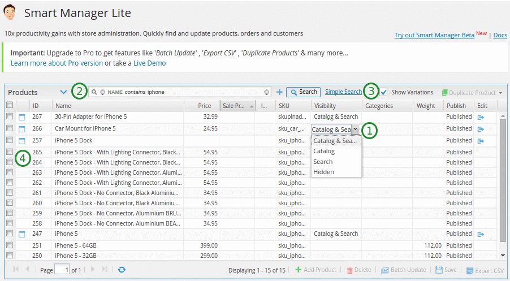Sort by the Weight column header
The width and height of the screenshot is (510, 281).
(x=428, y=106)
